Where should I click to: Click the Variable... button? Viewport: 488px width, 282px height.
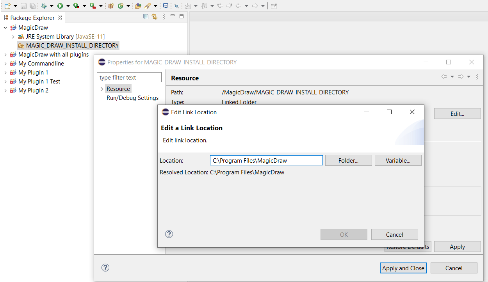[x=398, y=160]
